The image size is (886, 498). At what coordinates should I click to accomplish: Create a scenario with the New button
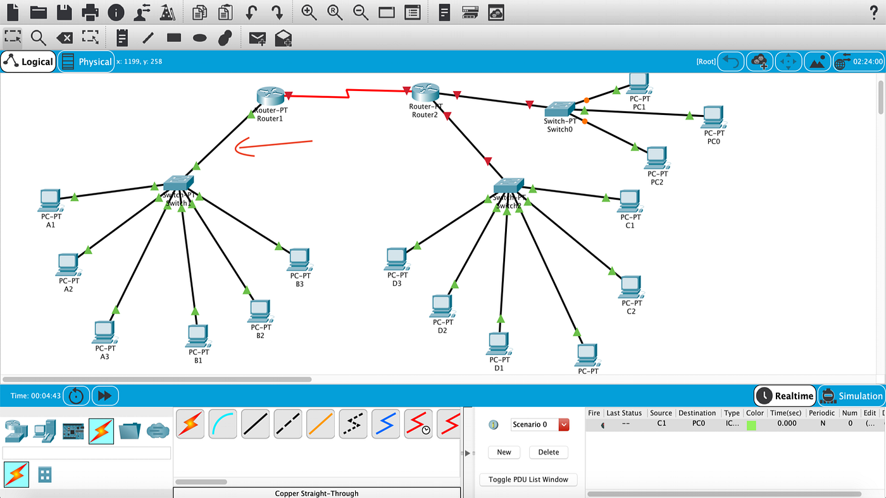coord(504,452)
